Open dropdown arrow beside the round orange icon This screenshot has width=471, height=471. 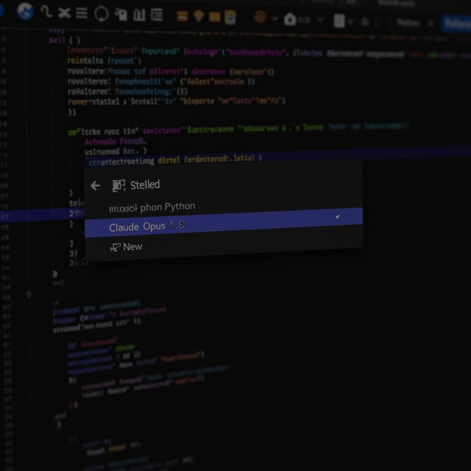click(x=275, y=19)
